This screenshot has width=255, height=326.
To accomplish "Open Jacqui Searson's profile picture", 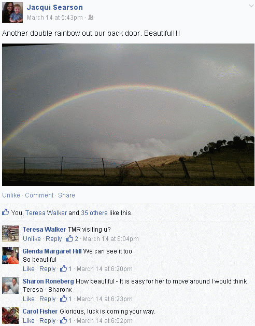I will click(12, 12).
